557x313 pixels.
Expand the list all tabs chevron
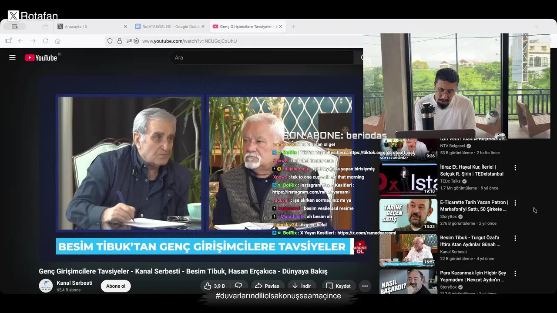[536, 27]
